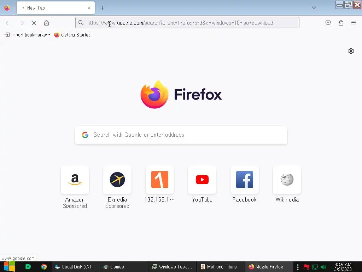Click the Forward navigation arrow

tap(21, 23)
